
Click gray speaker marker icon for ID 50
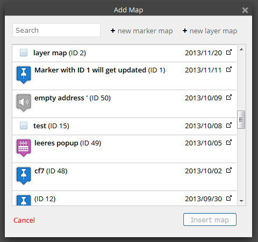pyautogui.click(x=24, y=102)
